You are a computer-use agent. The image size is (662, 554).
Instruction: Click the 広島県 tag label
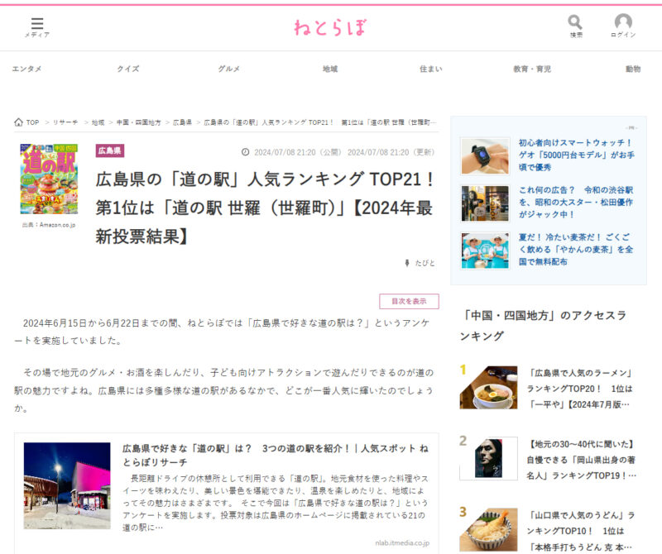pos(110,150)
